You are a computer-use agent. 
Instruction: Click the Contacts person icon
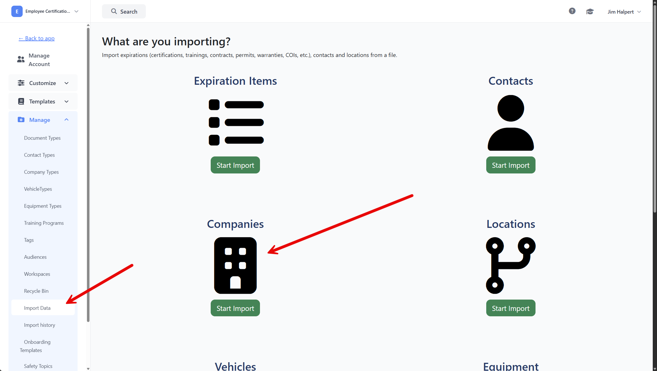point(511,123)
